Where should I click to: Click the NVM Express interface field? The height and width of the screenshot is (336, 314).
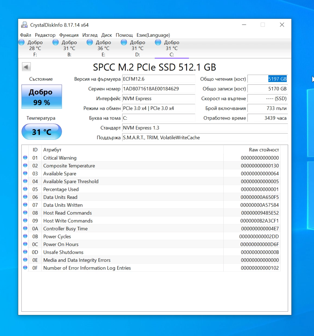158,99
